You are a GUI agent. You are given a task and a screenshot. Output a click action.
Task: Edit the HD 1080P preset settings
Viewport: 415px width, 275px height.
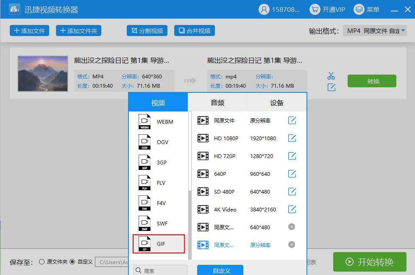292,138
